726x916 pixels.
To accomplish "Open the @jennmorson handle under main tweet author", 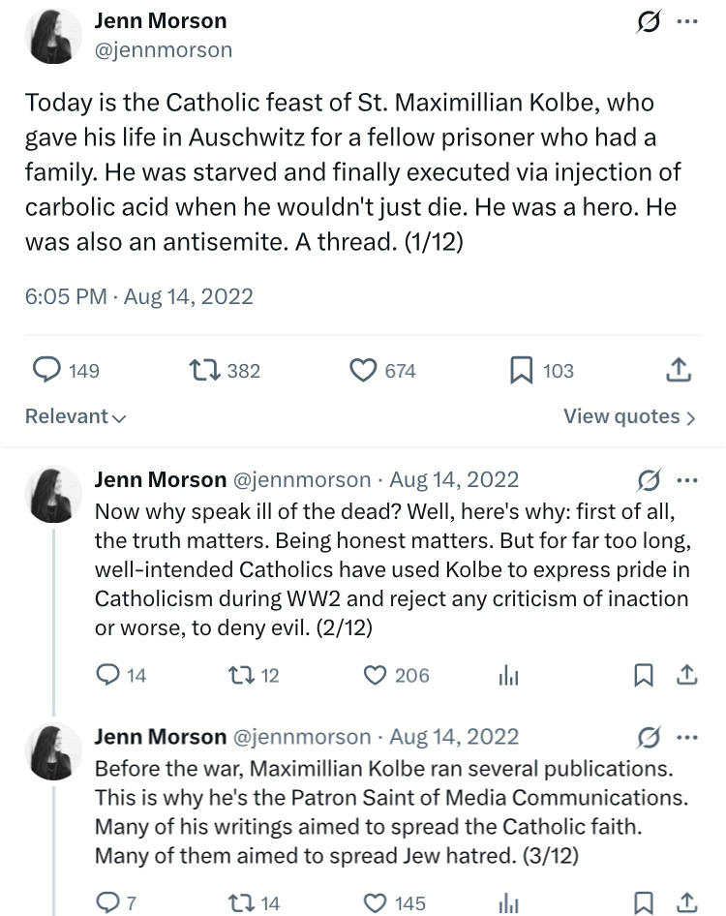I will (163, 49).
